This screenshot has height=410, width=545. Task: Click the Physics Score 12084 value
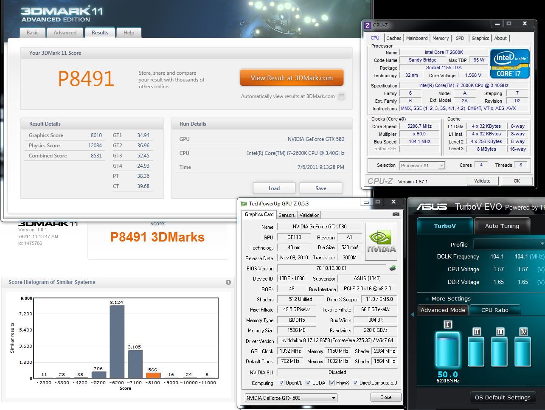point(95,146)
